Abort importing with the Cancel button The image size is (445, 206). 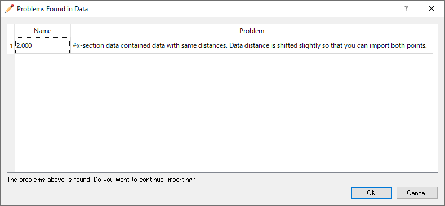pyautogui.click(x=417, y=193)
